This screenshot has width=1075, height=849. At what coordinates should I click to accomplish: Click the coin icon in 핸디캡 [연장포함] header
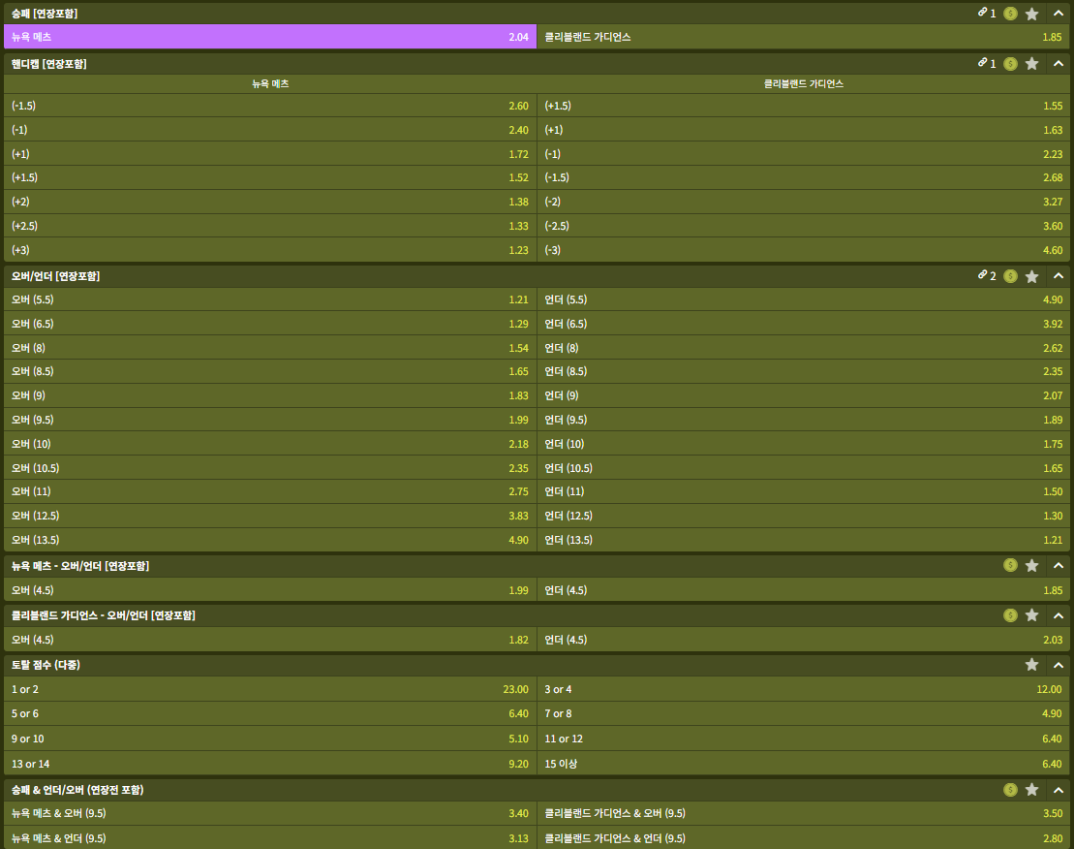1010,64
